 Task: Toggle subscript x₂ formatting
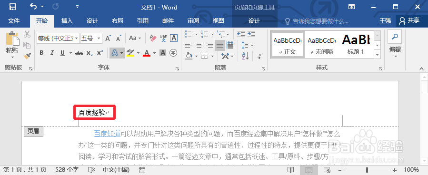coord(90,53)
